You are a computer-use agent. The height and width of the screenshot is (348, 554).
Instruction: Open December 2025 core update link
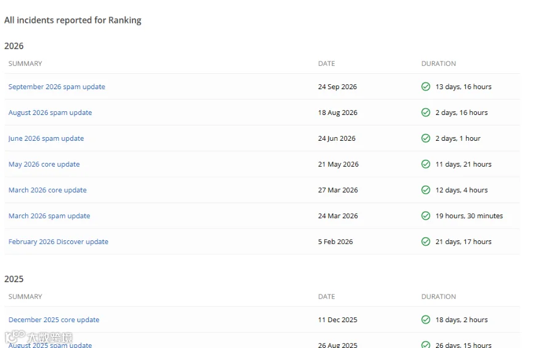54,320
